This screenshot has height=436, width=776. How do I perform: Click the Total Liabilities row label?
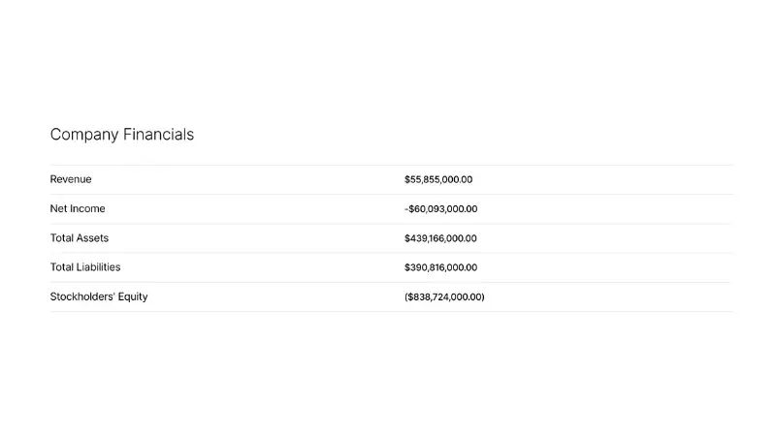(85, 267)
